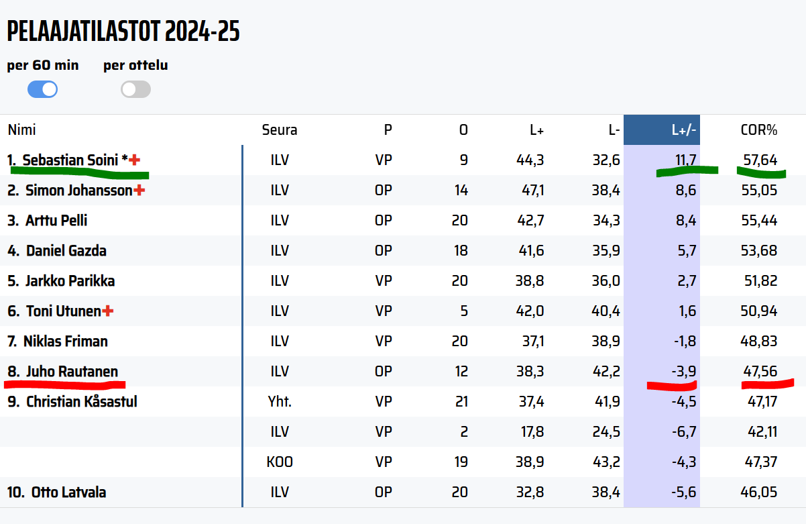Screen dimensions: 806x524
Task: Click red cross icon beside Toni Utunen
Action: [x=108, y=311]
